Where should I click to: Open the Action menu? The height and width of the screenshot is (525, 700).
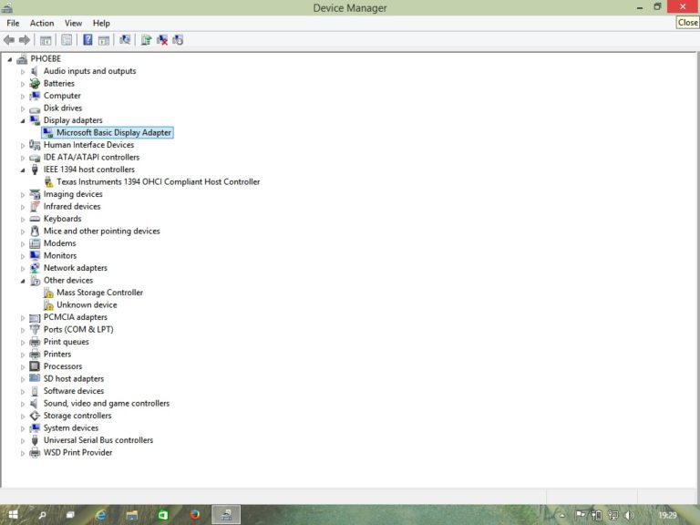click(42, 23)
